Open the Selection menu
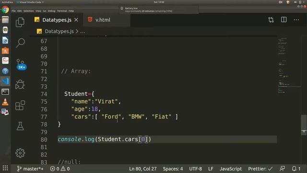The height and width of the screenshot is (173, 307). [x=29, y=11]
